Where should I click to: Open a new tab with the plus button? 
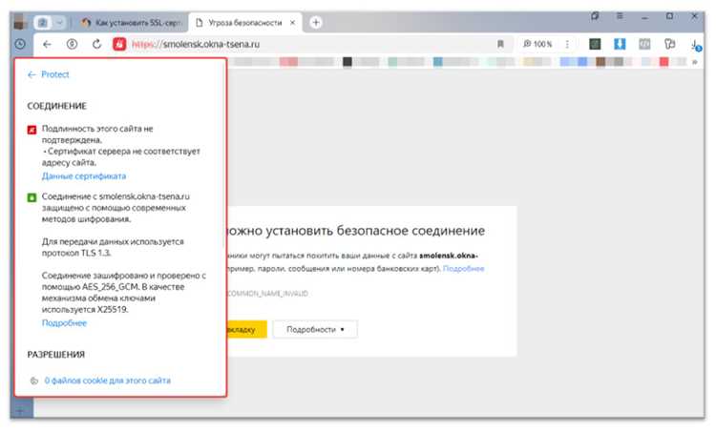tap(316, 22)
